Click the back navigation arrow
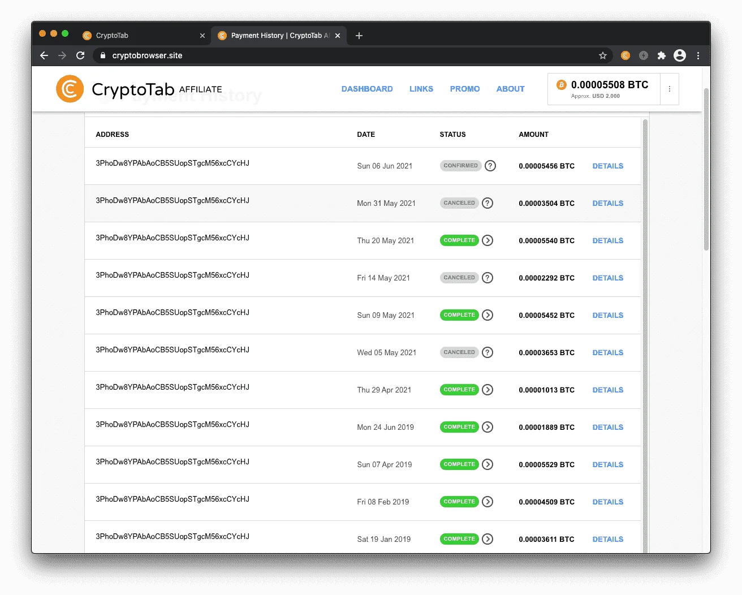 44,55
